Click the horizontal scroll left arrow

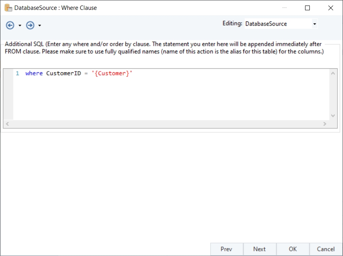coord(7,124)
